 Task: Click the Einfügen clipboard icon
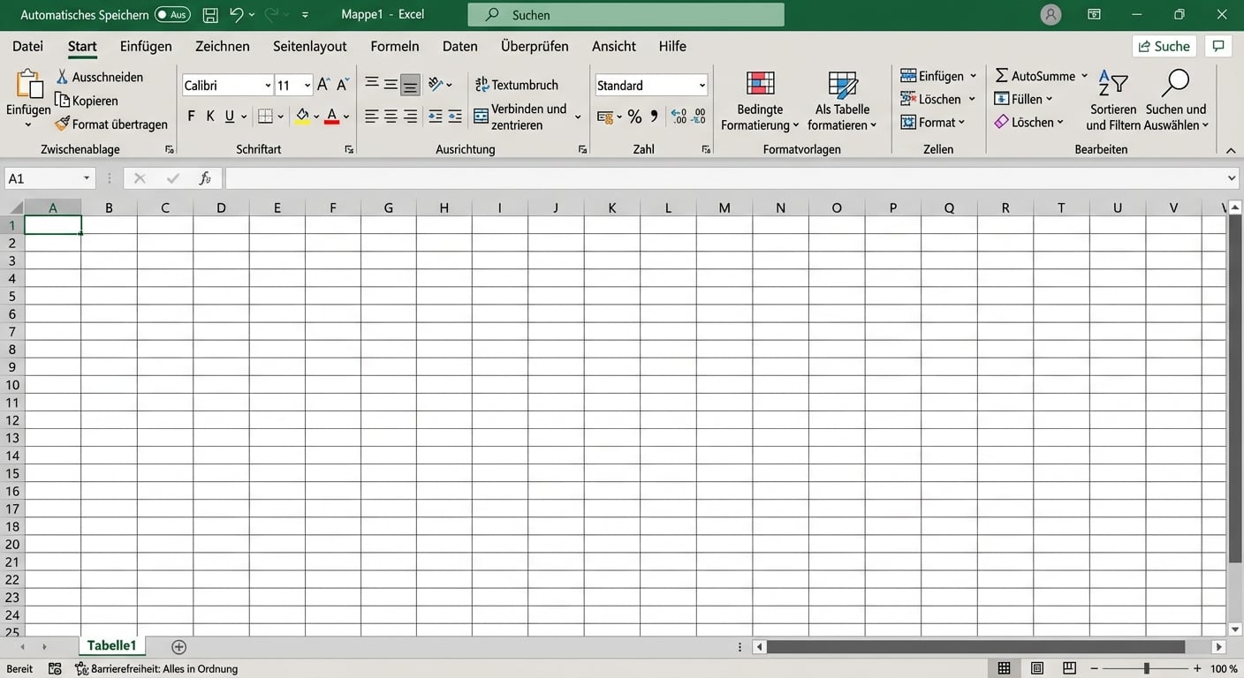pos(29,85)
